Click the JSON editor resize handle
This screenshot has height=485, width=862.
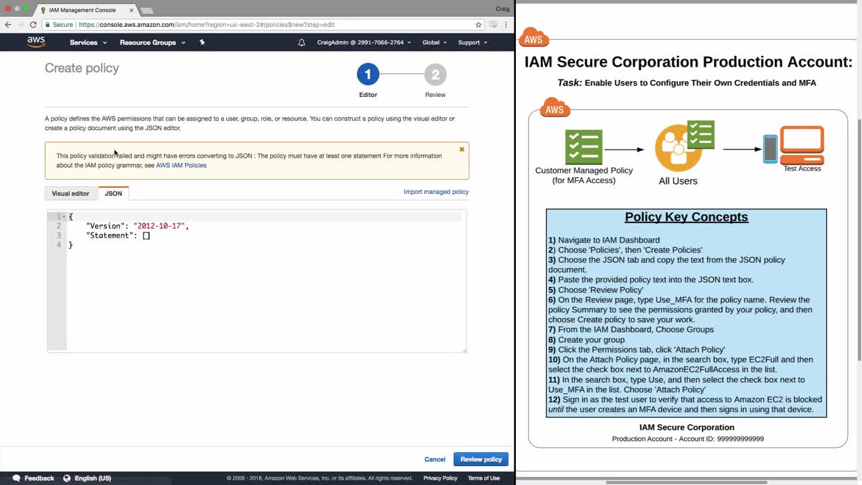(463, 350)
